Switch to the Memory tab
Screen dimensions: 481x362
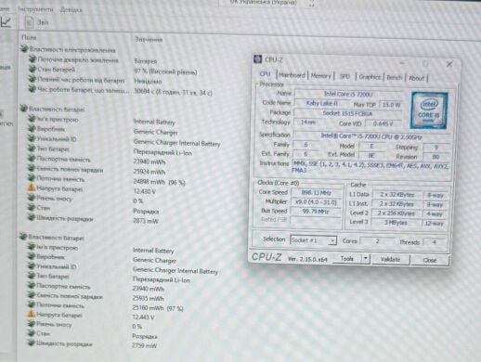321,76
